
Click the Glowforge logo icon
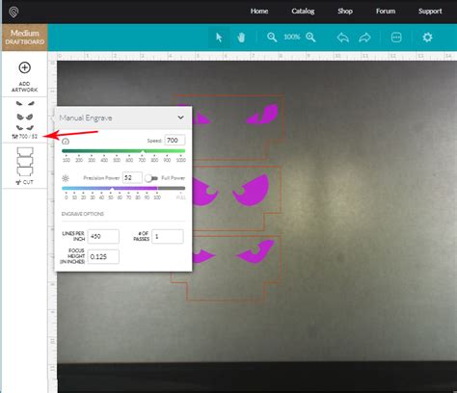(x=13, y=13)
